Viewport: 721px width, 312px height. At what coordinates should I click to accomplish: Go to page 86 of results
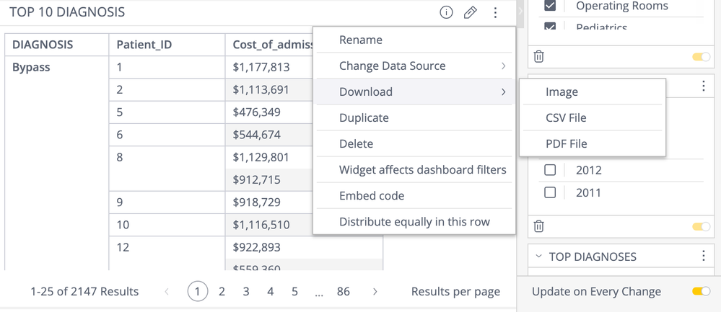344,292
